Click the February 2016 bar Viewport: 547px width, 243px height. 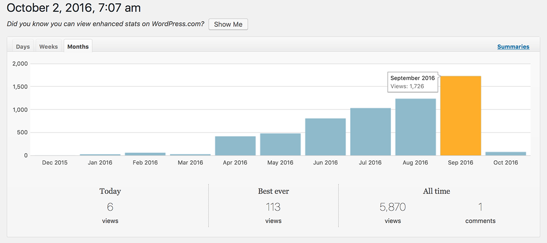pos(145,154)
